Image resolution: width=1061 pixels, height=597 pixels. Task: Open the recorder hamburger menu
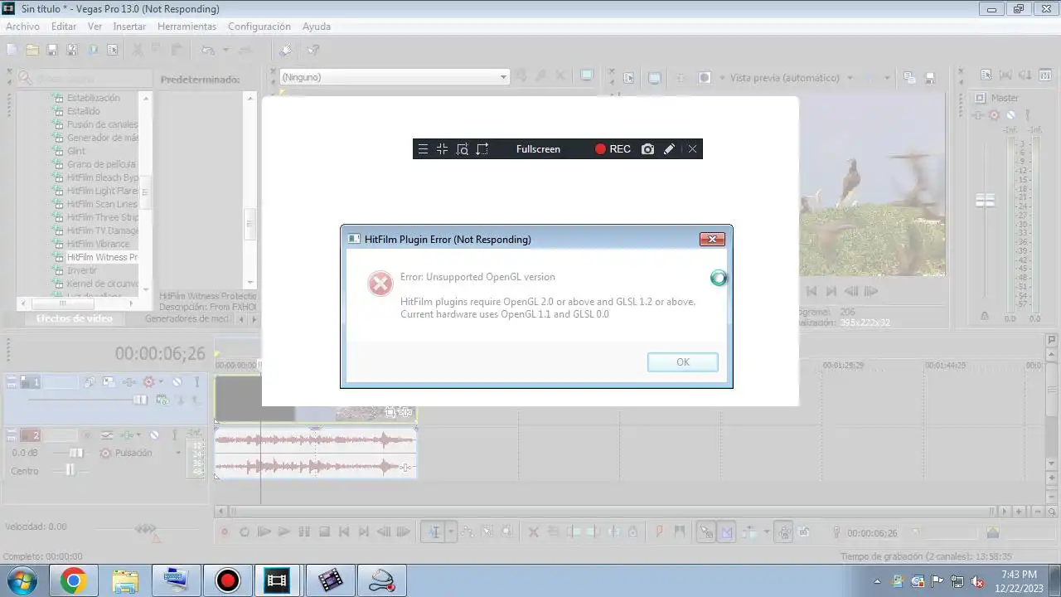423,149
